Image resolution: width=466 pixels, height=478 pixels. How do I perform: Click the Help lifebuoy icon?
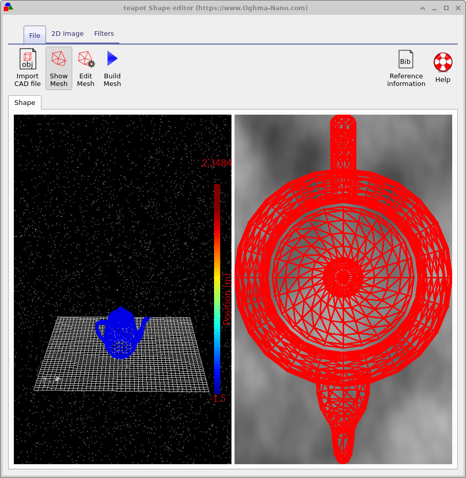click(442, 62)
